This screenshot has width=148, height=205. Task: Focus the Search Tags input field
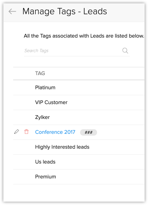click(x=77, y=51)
